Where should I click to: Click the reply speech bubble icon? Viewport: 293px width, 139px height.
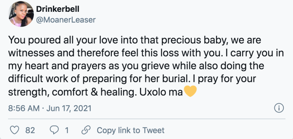[54, 130]
